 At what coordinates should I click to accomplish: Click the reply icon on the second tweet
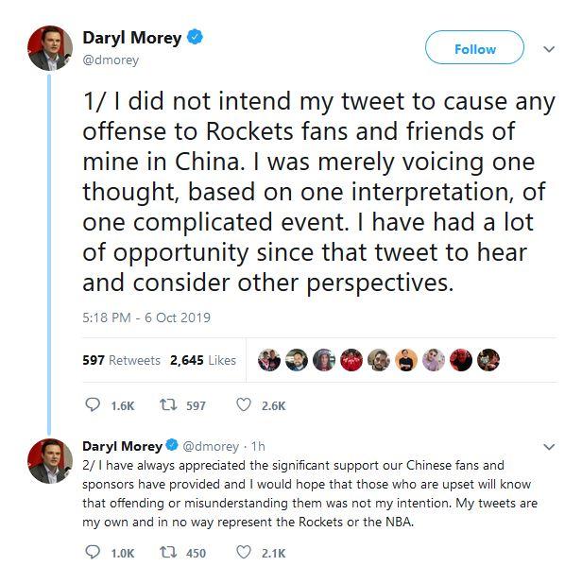[x=93, y=552]
